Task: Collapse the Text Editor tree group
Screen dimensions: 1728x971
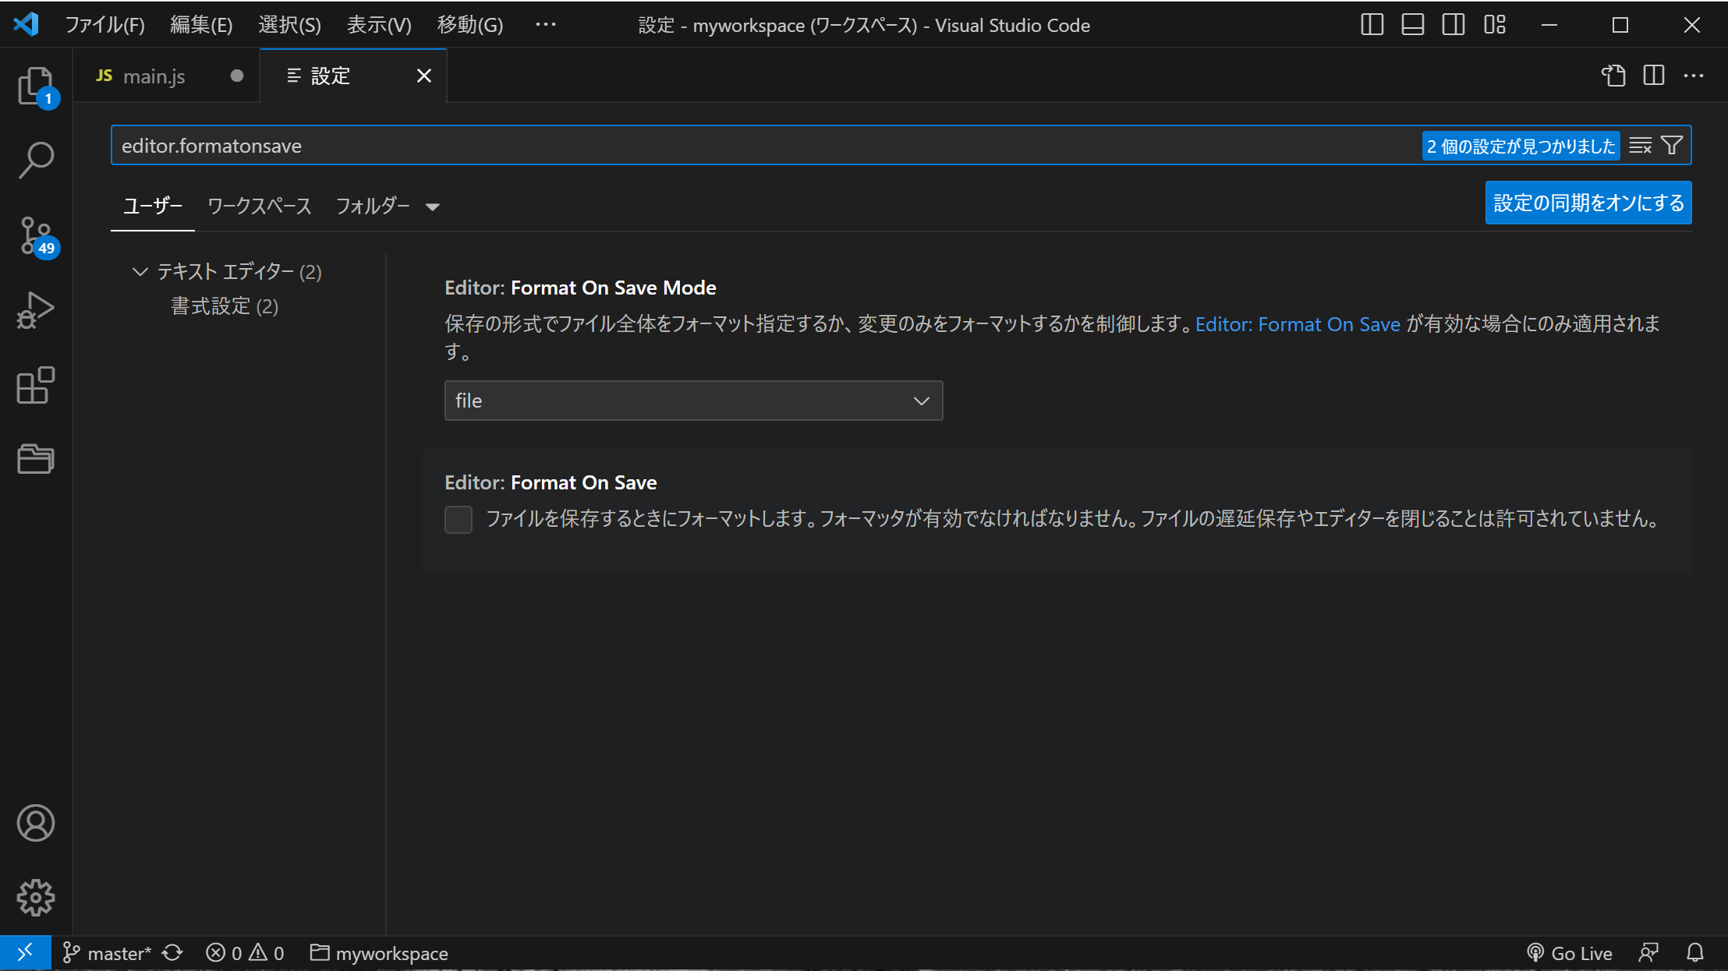Action: pos(140,271)
